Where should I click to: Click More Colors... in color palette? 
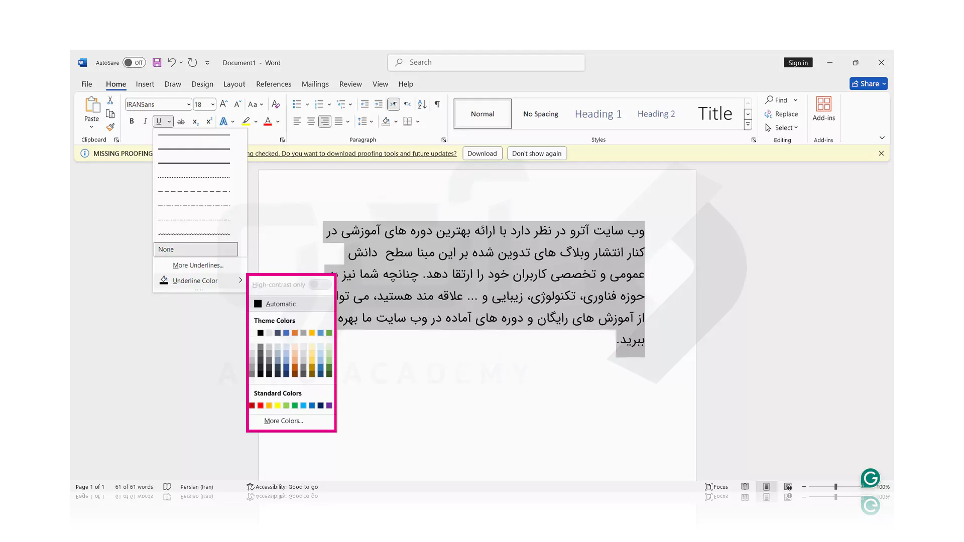(x=283, y=421)
